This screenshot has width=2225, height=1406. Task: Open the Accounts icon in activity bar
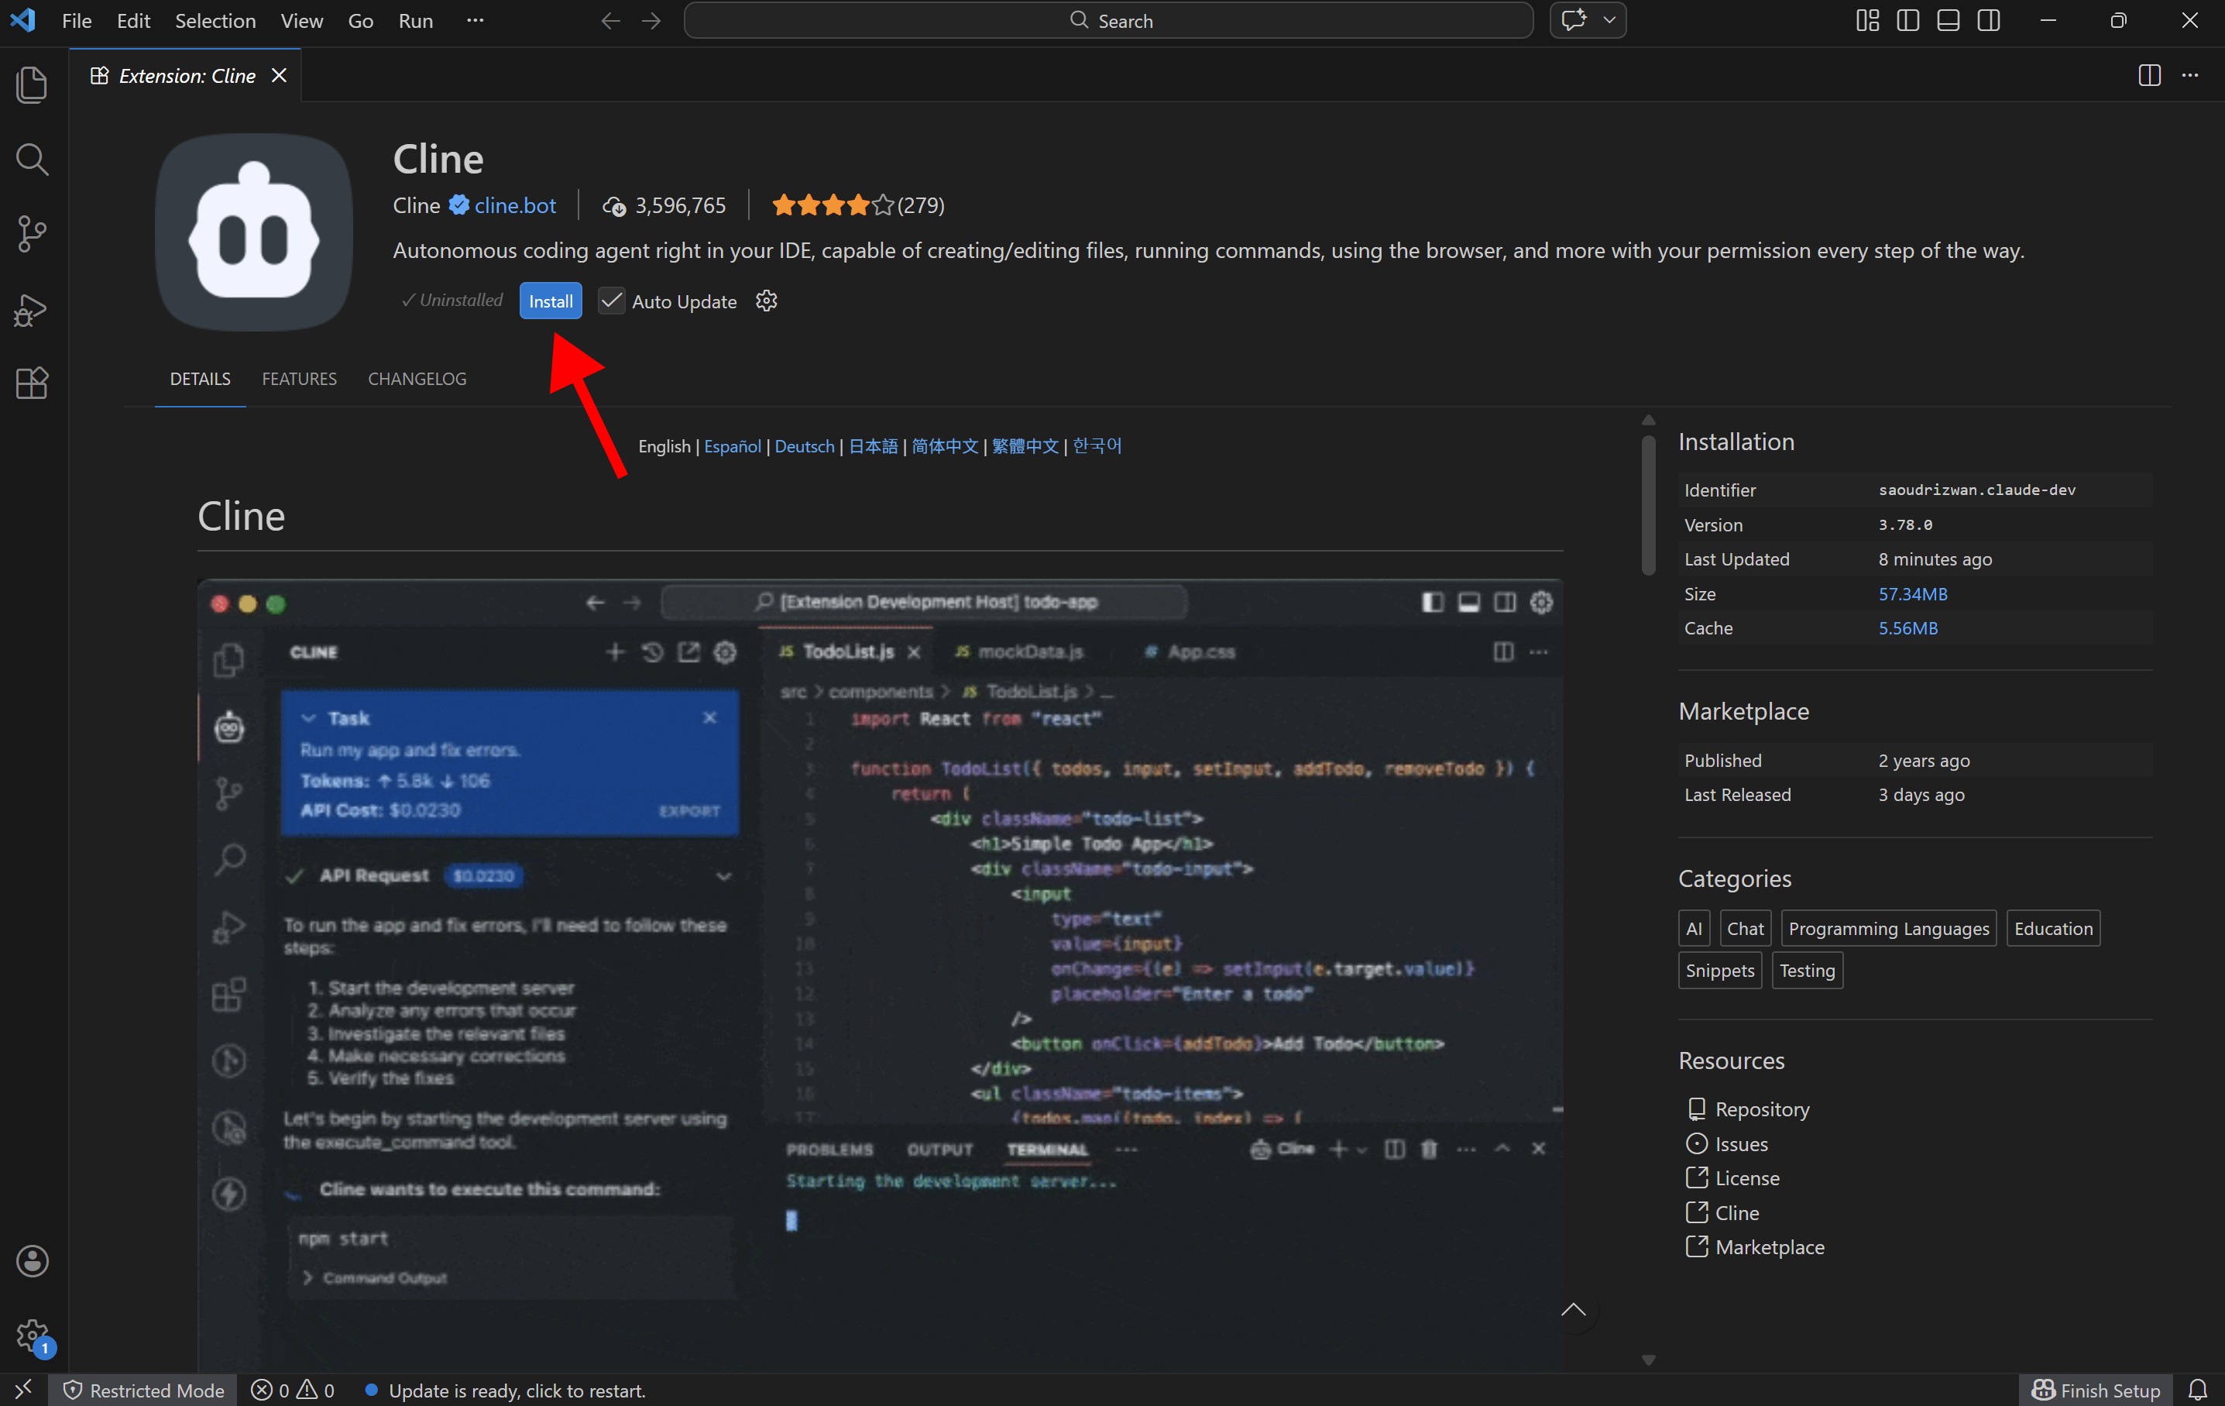[x=33, y=1261]
